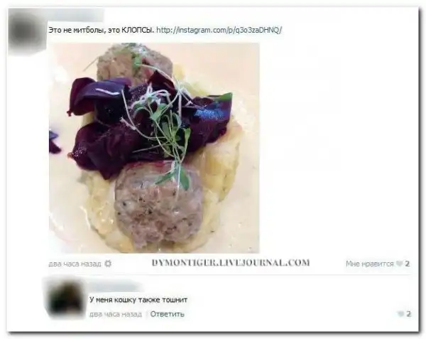The width and height of the screenshot is (426, 339).
Task: Select the post text 'Это не митболы, это КЛОПСЫ'
Action: pos(101,30)
